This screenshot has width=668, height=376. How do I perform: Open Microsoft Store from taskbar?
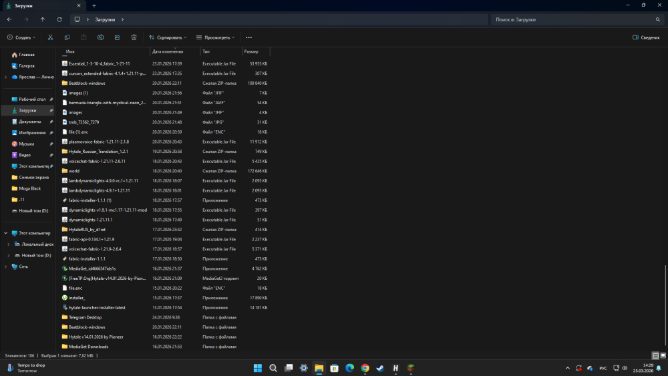click(x=335, y=368)
